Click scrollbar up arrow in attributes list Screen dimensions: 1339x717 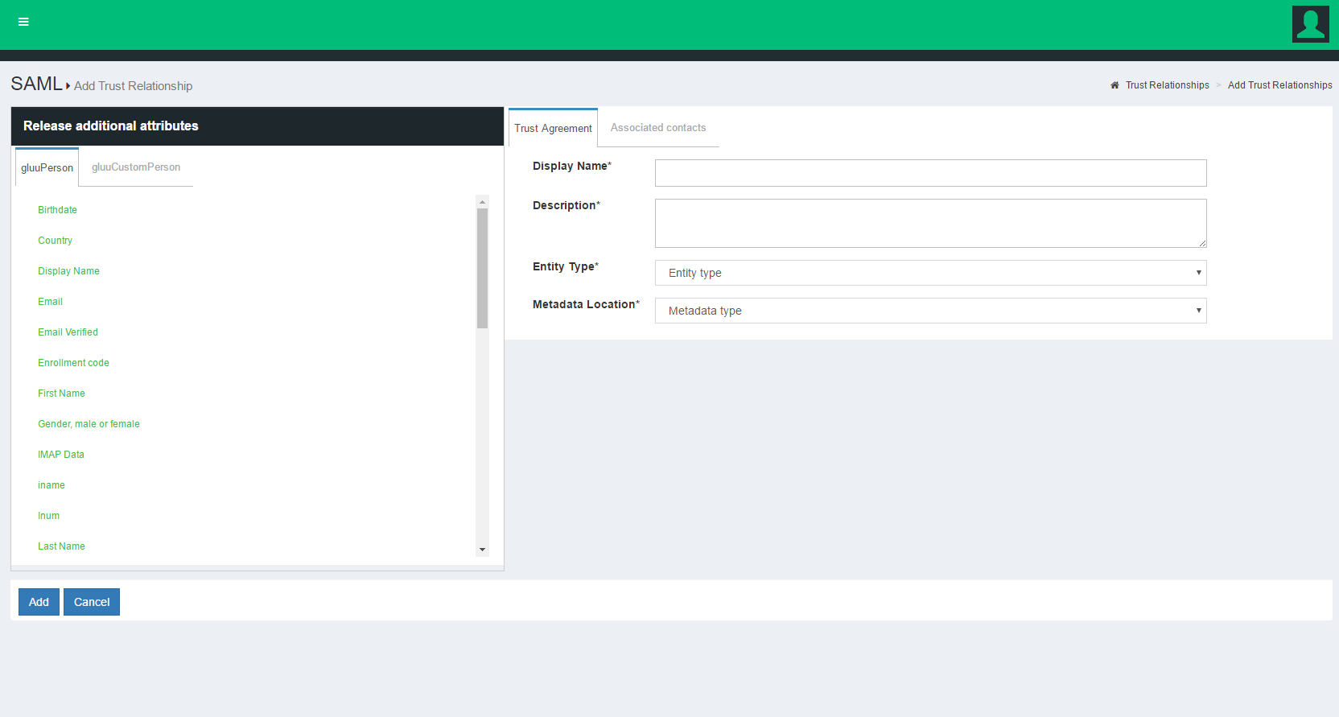point(482,202)
